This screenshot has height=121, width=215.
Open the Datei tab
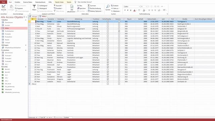click(4, 2)
